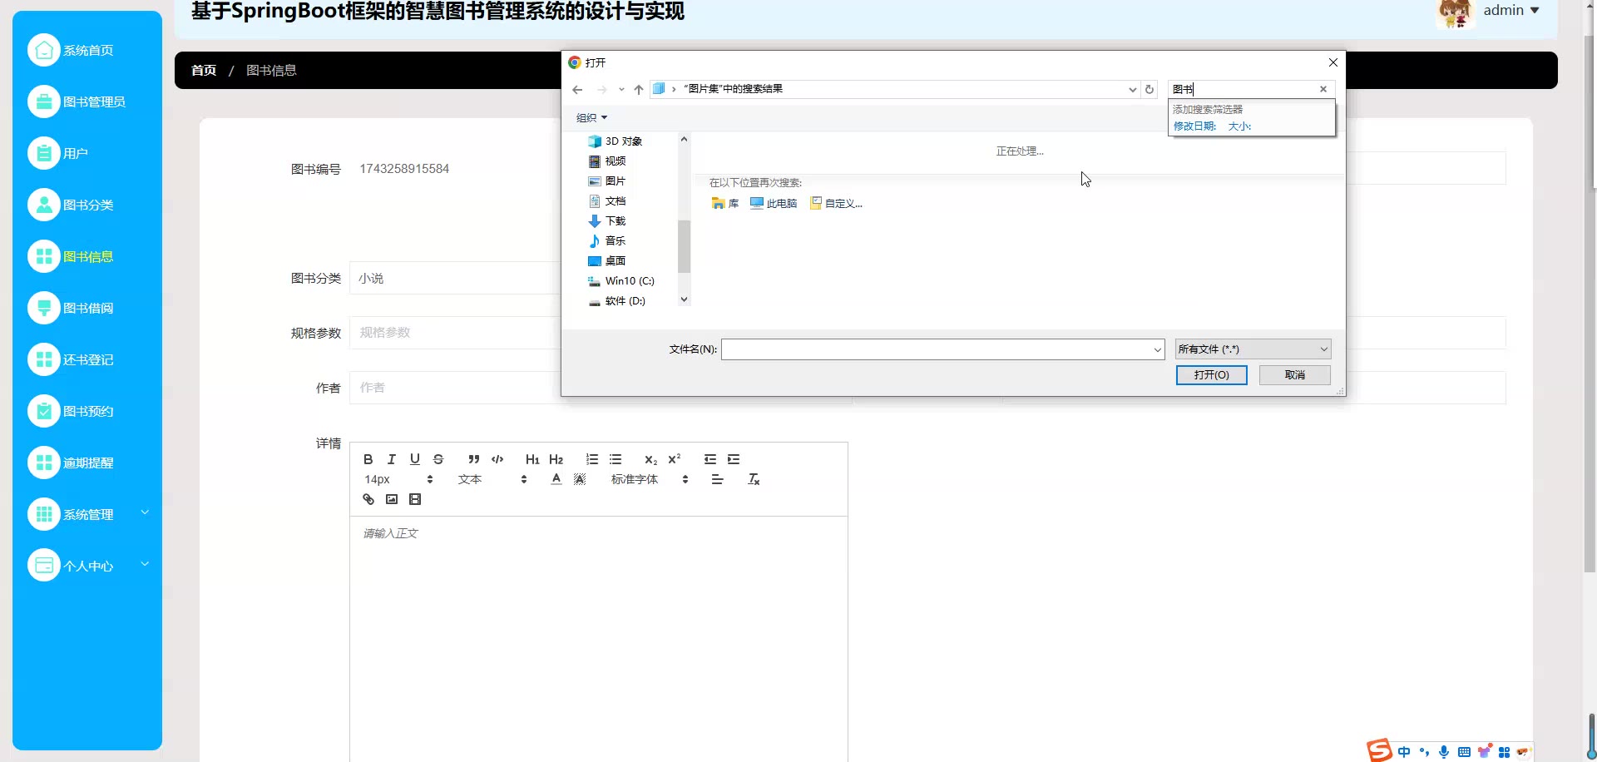This screenshot has width=1597, height=762.
Task: Expand the address bar path history
Action: pos(1132,89)
